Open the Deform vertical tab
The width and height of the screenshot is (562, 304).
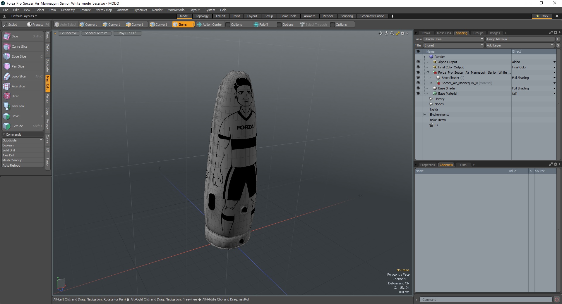[x=47, y=49]
